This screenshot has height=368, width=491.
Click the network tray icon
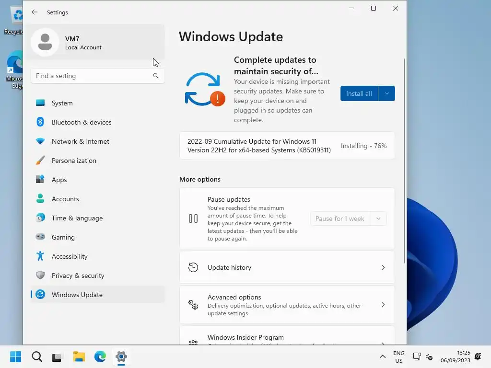[x=417, y=356]
